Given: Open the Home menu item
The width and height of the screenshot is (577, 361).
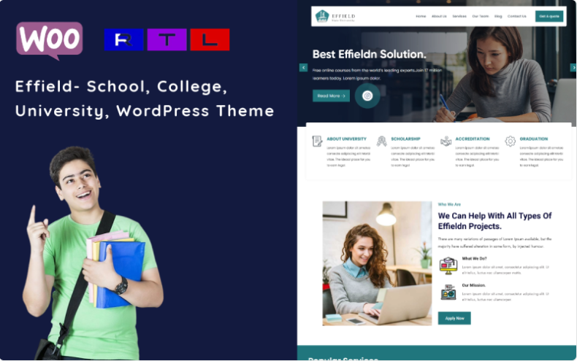Looking at the screenshot, I should pyautogui.click(x=421, y=16).
